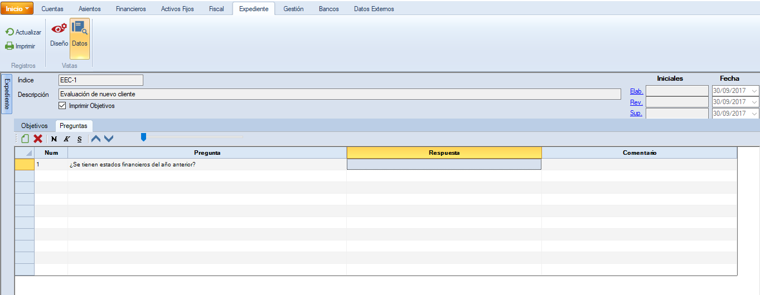Screen dimensions: 760x295
Task: Click the Elab. link
Action: click(636, 91)
